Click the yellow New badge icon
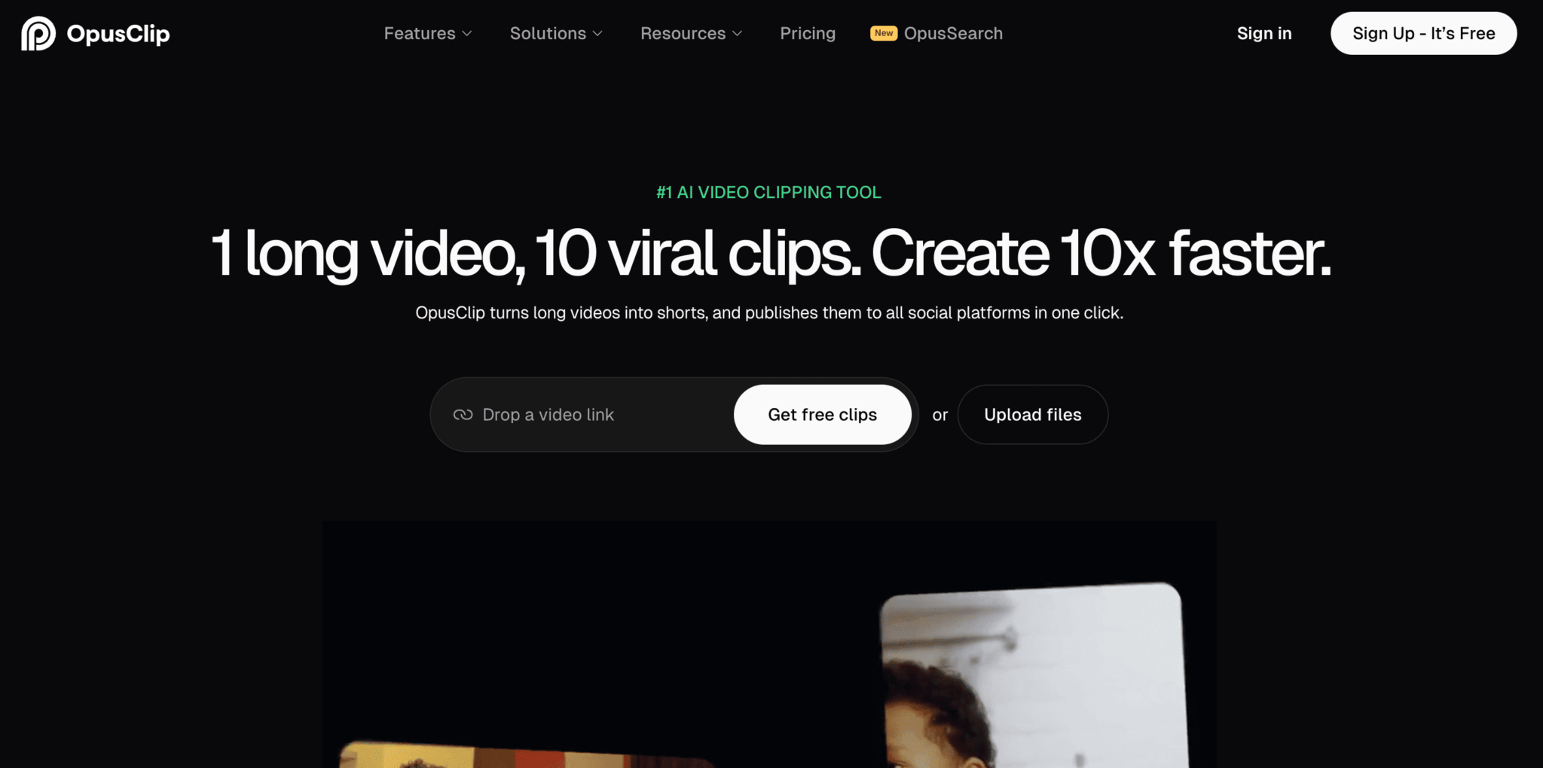This screenshot has height=768, width=1543. click(883, 33)
